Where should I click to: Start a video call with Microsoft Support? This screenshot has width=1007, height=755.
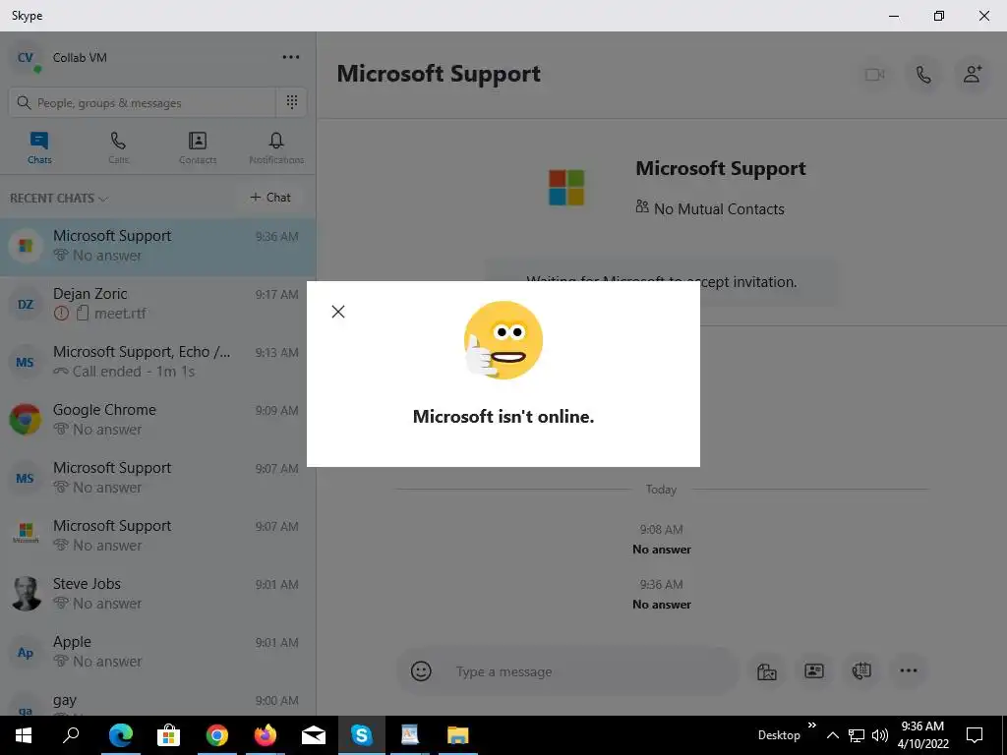coord(874,75)
